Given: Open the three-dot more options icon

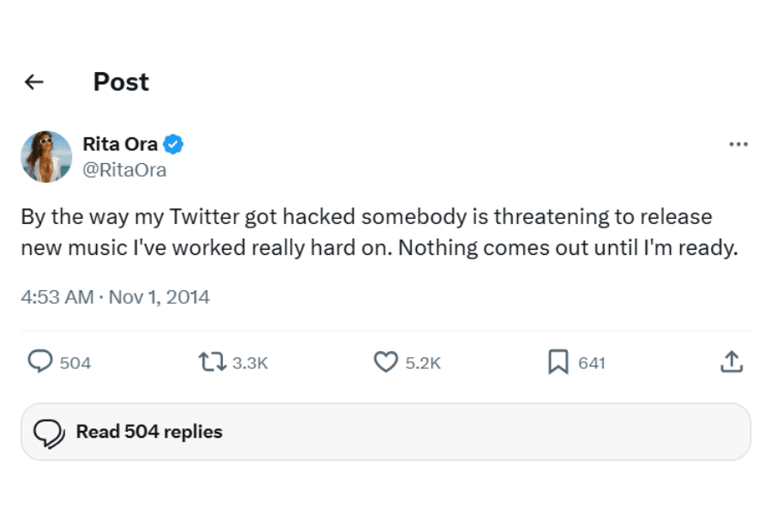Looking at the screenshot, I should (x=738, y=144).
